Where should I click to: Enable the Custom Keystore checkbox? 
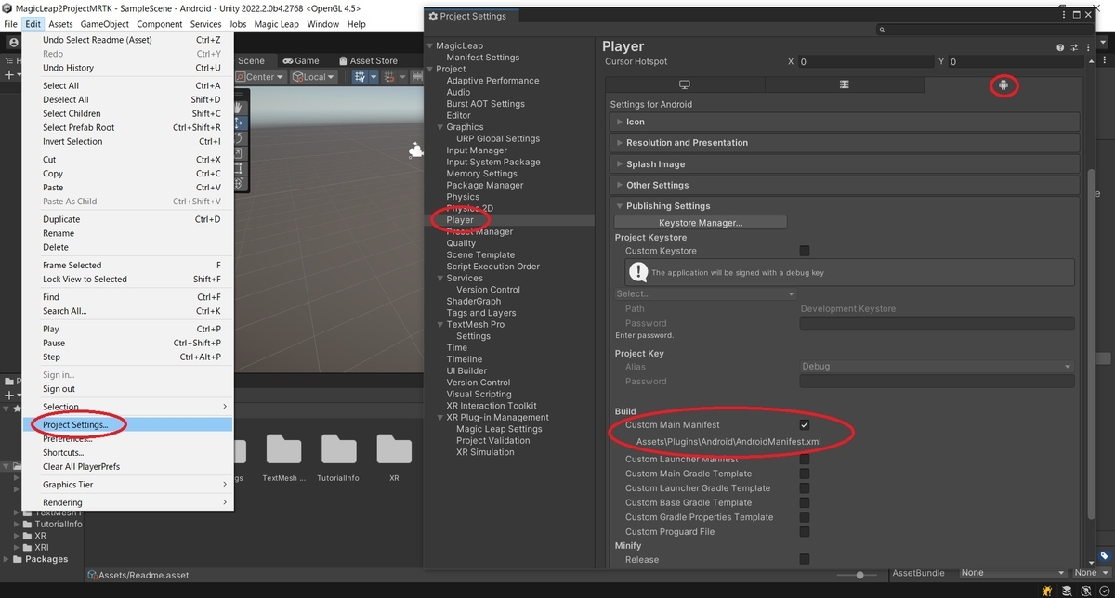(x=805, y=251)
